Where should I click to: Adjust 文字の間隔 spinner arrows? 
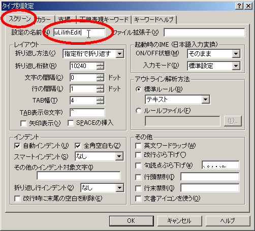click(100, 78)
